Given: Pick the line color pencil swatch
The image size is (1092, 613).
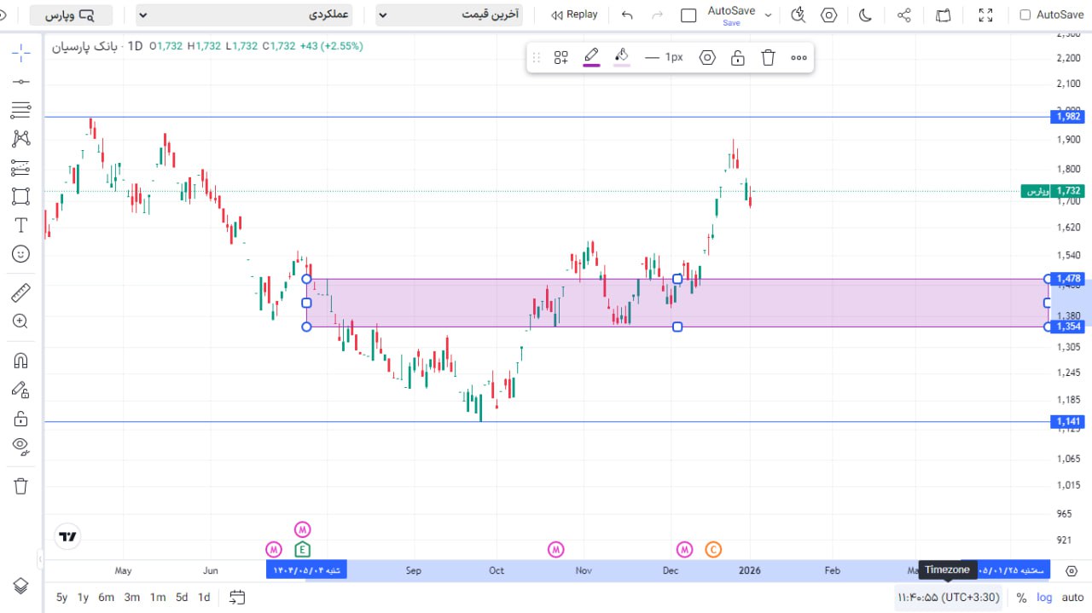Looking at the screenshot, I should (x=591, y=57).
